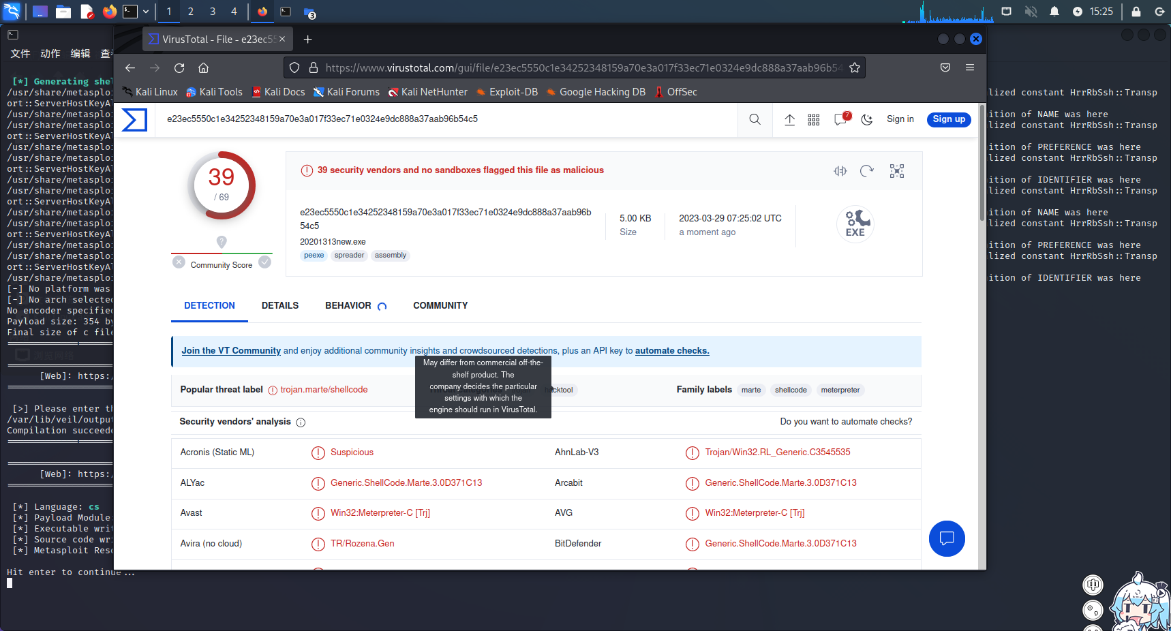
Task: Go to the Firefox home page
Action: point(203,68)
